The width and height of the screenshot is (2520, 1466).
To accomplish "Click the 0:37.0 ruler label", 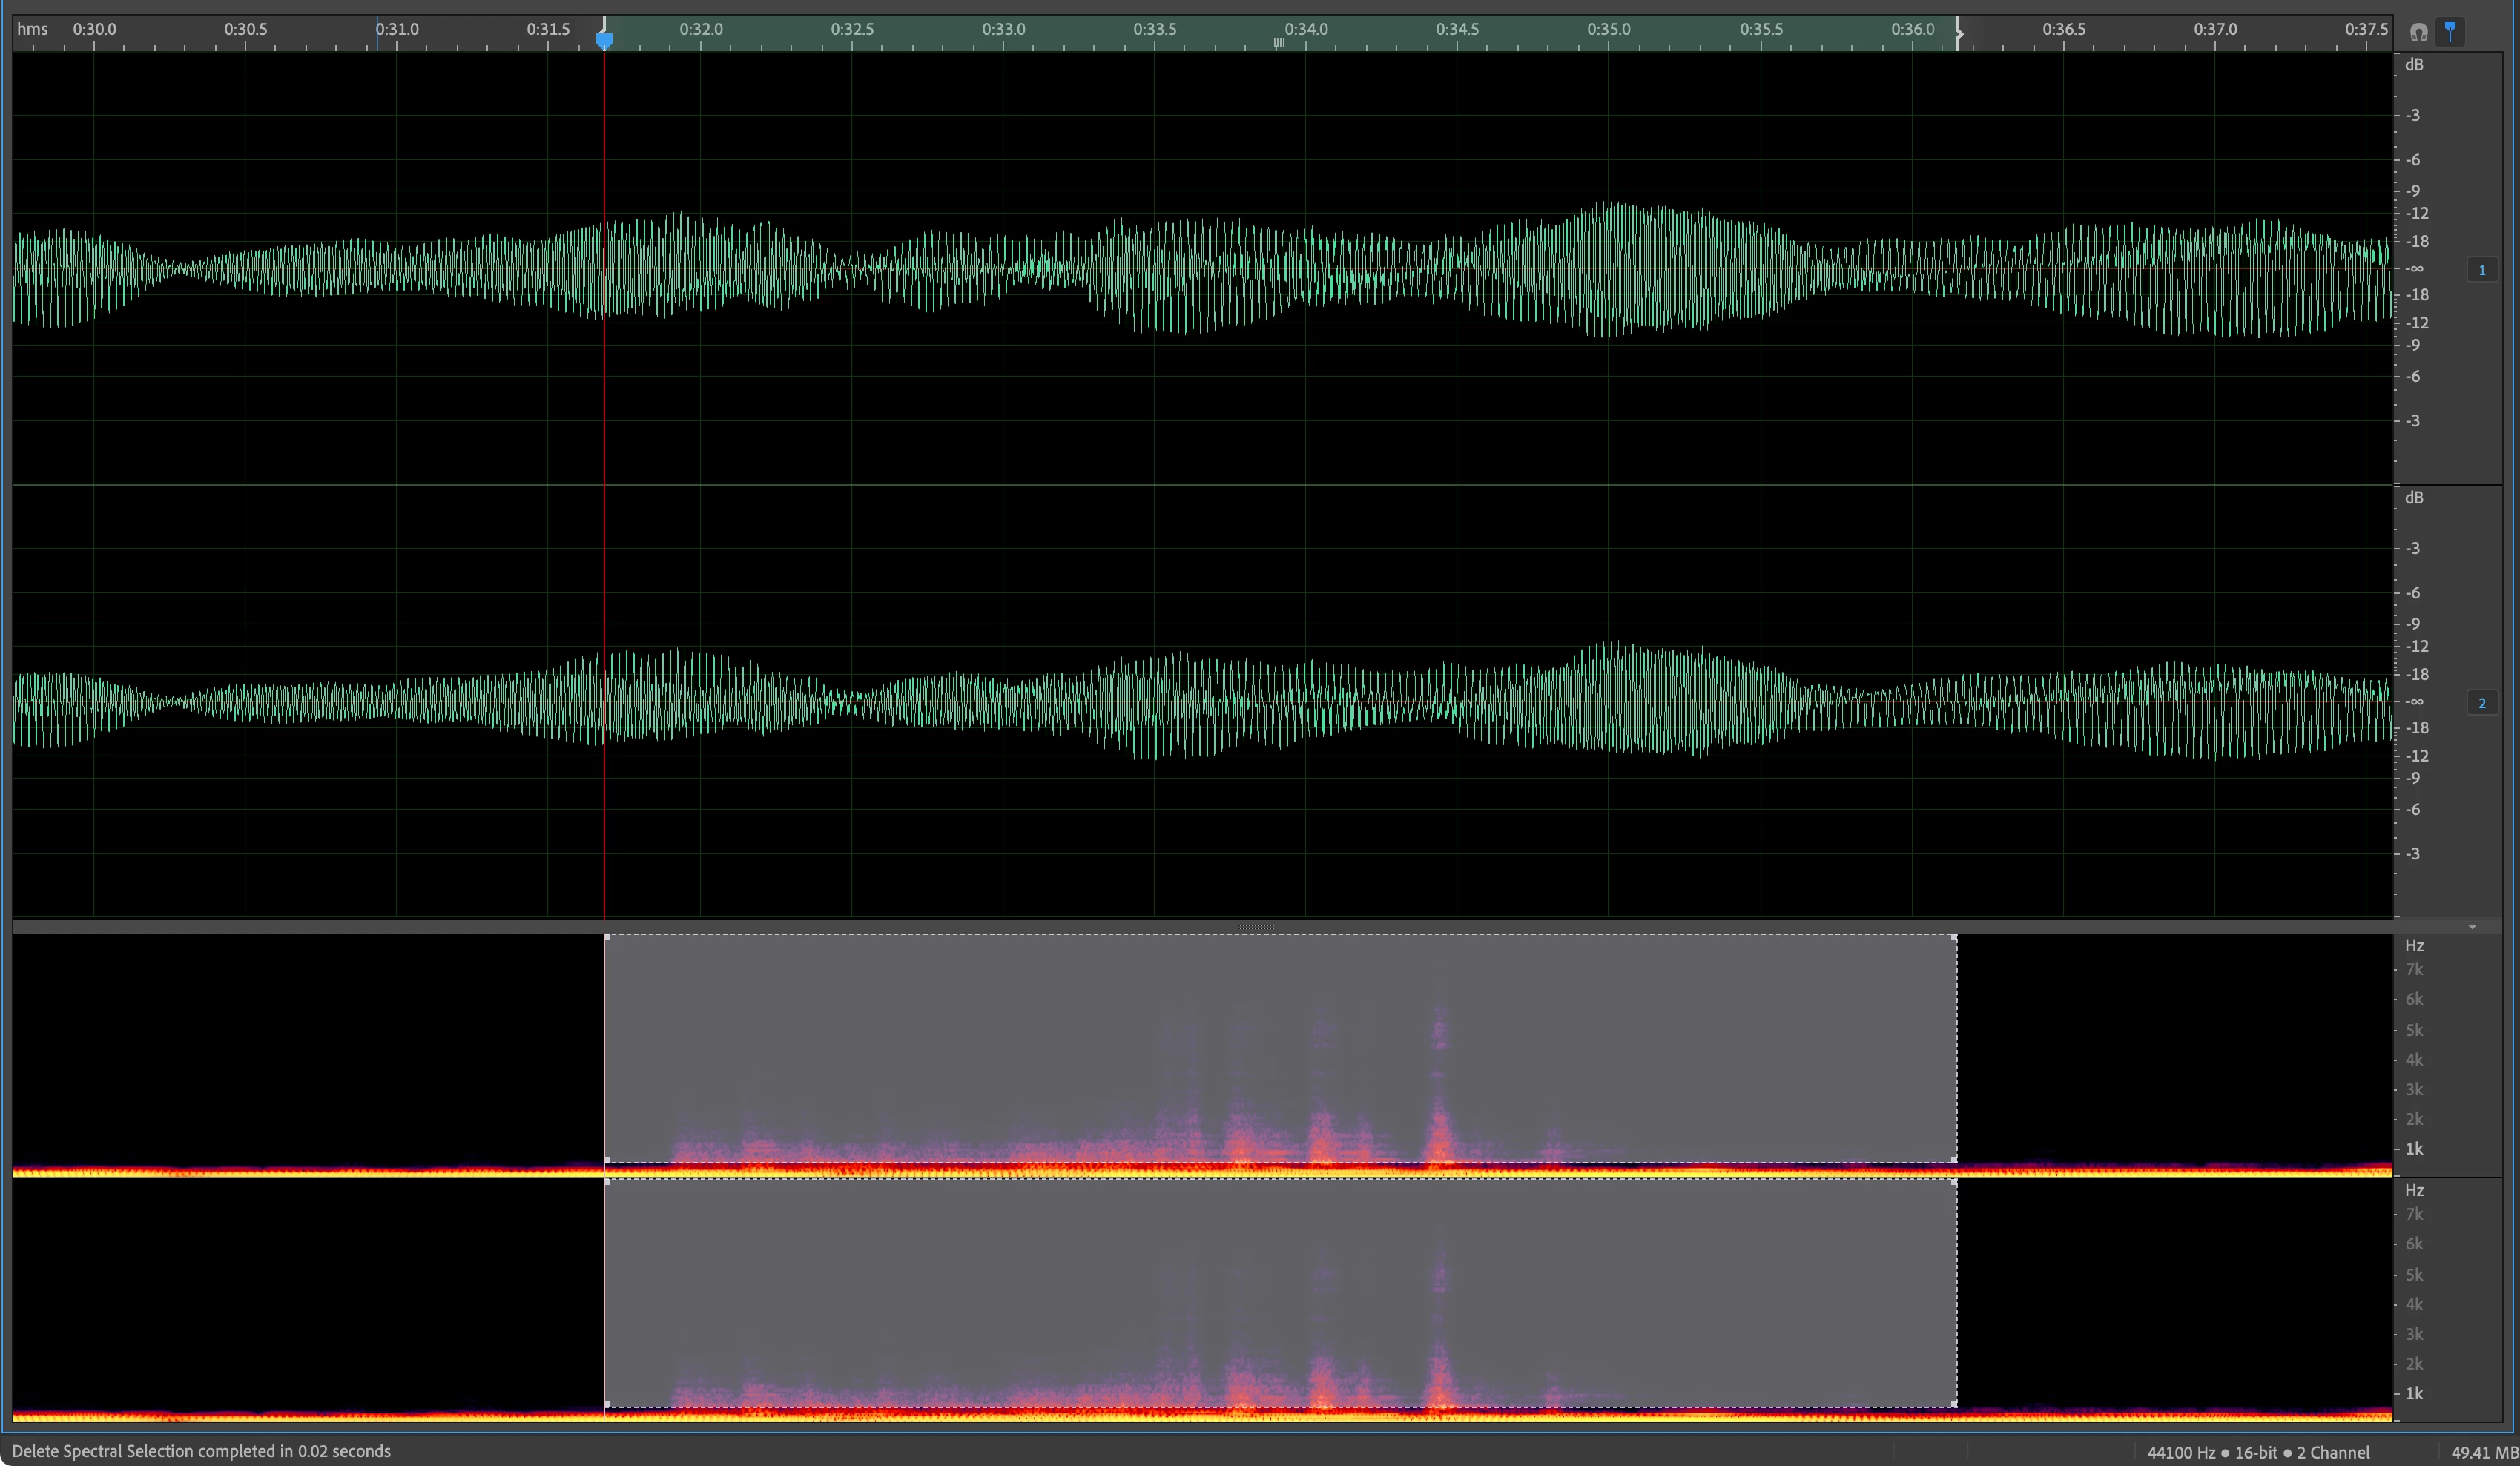I will click(2216, 29).
